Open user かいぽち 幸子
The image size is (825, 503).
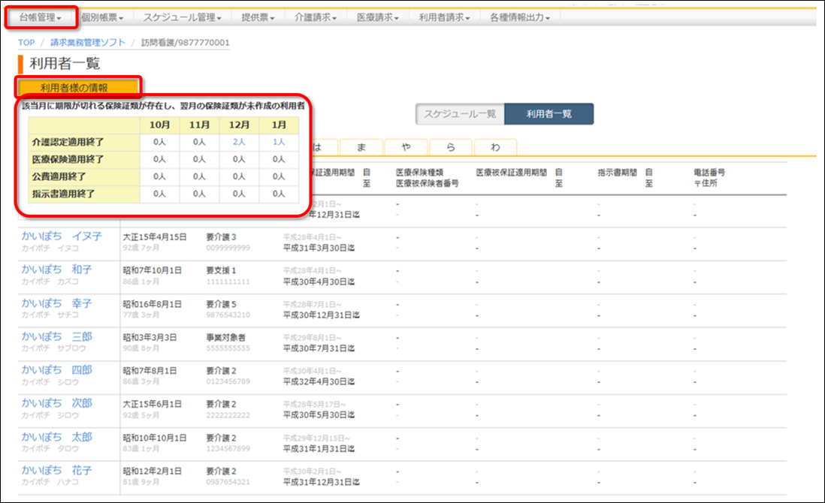point(56,303)
